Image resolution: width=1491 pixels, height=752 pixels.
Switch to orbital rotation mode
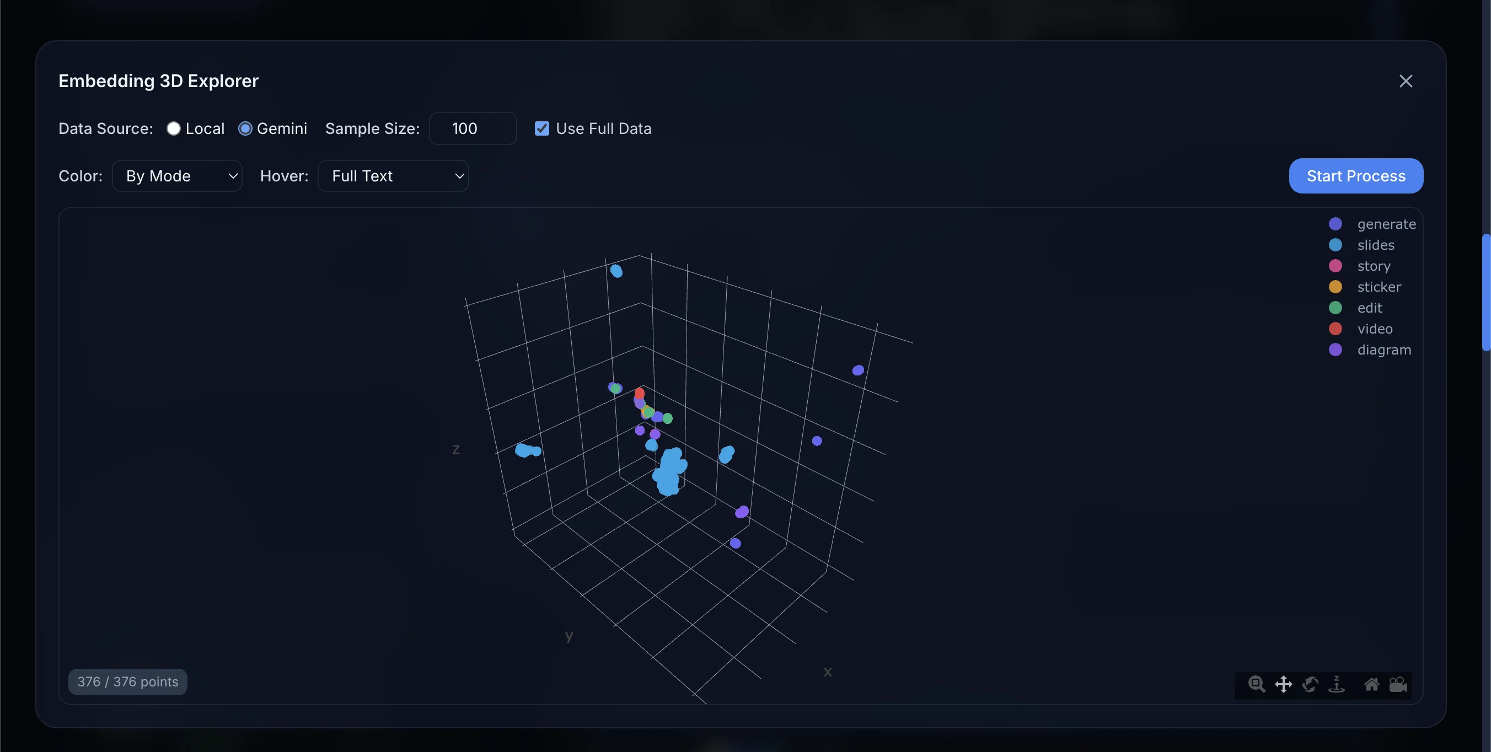(1310, 685)
